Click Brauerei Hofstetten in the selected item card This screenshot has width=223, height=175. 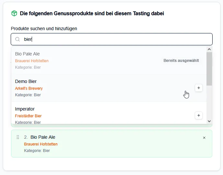(x=41, y=144)
